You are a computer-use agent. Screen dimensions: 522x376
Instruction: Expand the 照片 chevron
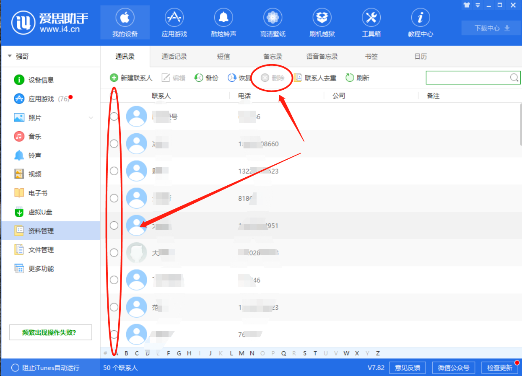pyautogui.click(x=91, y=118)
